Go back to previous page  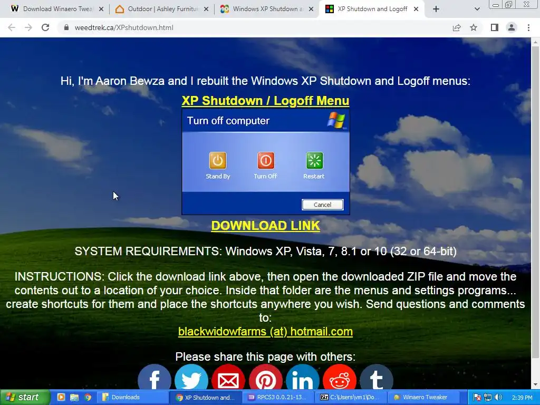pyautogui.click(x=12, y=27)
